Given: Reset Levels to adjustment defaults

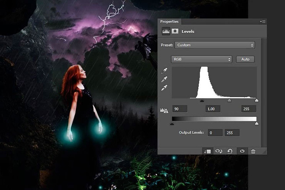Looking at the screenshot, I should (230, 151).
